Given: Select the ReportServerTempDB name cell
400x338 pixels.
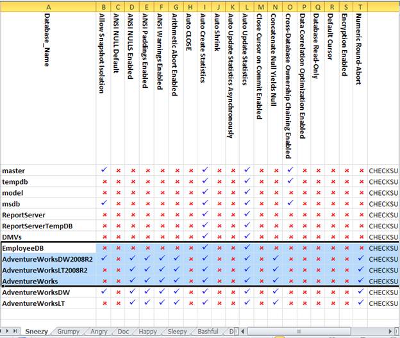Looking at the screenshot, I should click(48, 226).
